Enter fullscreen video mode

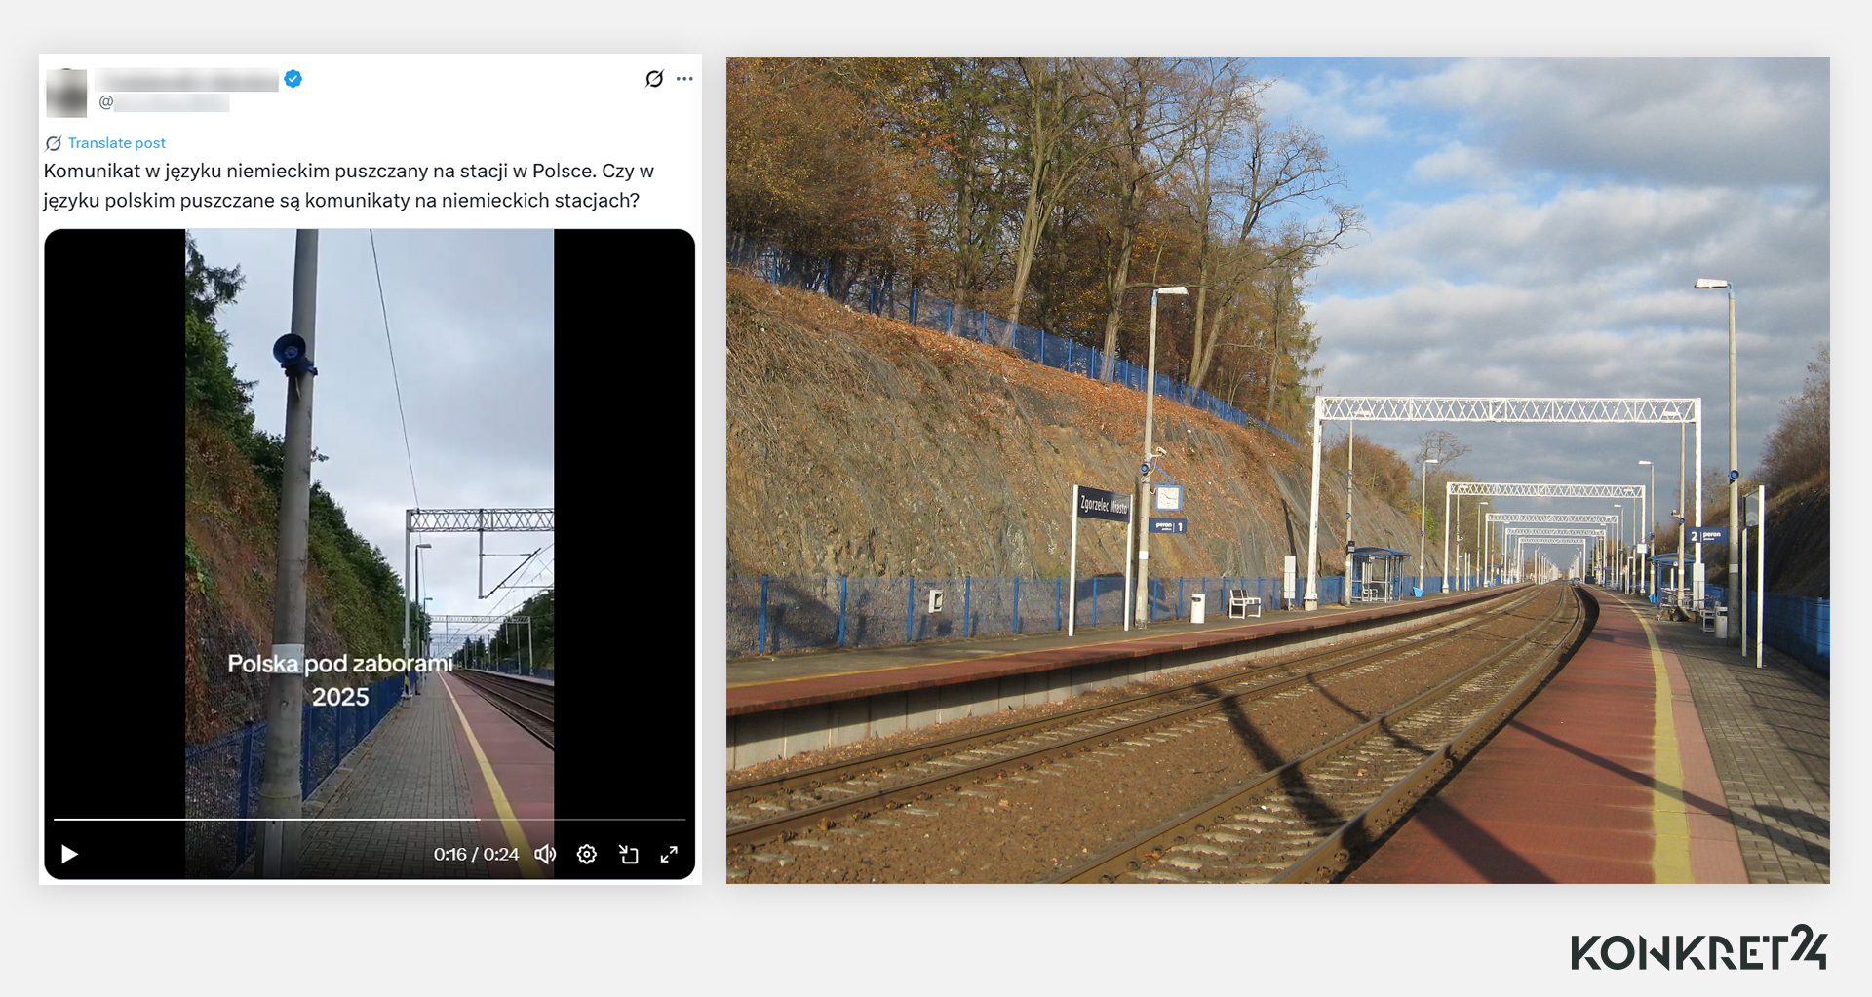(669, 855)
